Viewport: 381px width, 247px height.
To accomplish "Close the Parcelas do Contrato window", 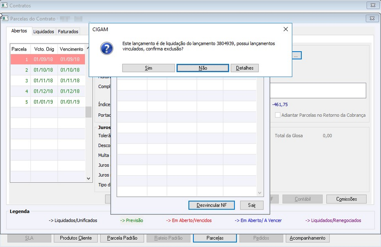I will pos(372,18).
